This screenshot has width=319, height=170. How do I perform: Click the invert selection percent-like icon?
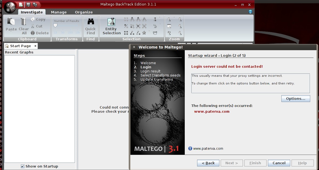[x=126, y=26]
